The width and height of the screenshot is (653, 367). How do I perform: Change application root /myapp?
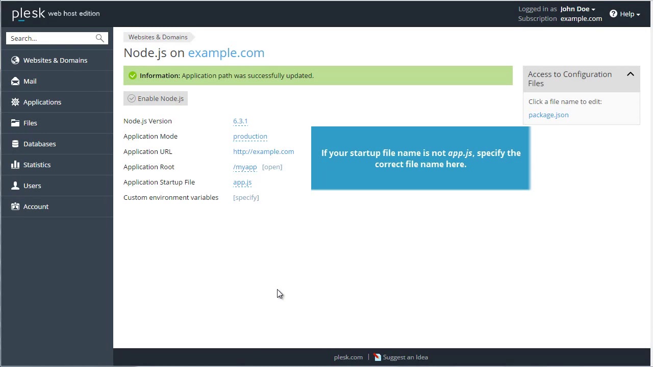point(245,167)
